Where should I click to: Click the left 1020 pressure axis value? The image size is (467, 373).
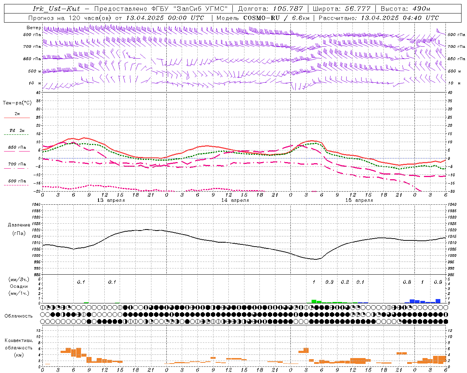tap(36, 230)
